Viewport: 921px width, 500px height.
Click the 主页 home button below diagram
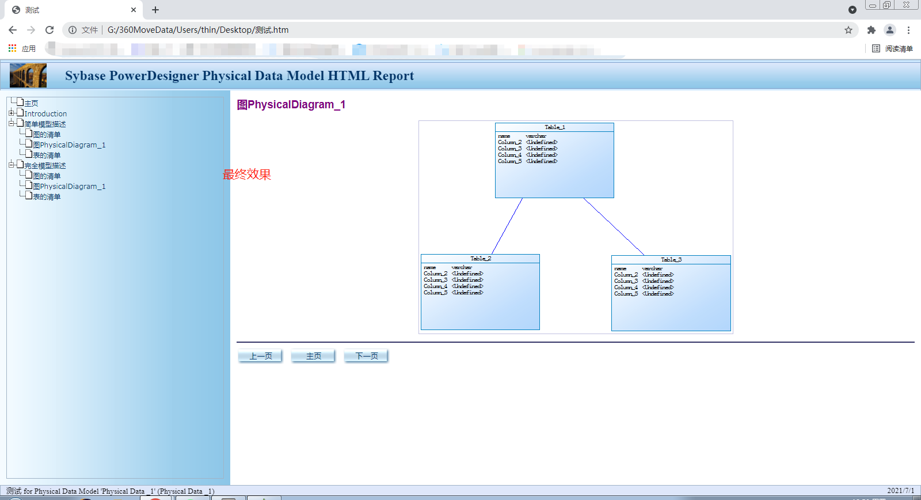point(313,356)
